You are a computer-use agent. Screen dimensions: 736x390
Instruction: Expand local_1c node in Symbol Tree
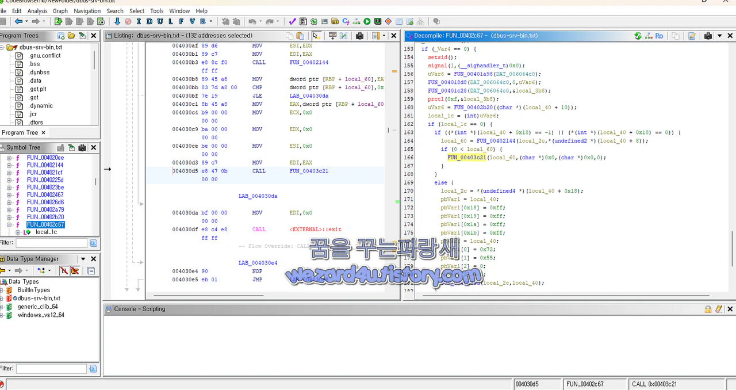click(x=18, y=232)
